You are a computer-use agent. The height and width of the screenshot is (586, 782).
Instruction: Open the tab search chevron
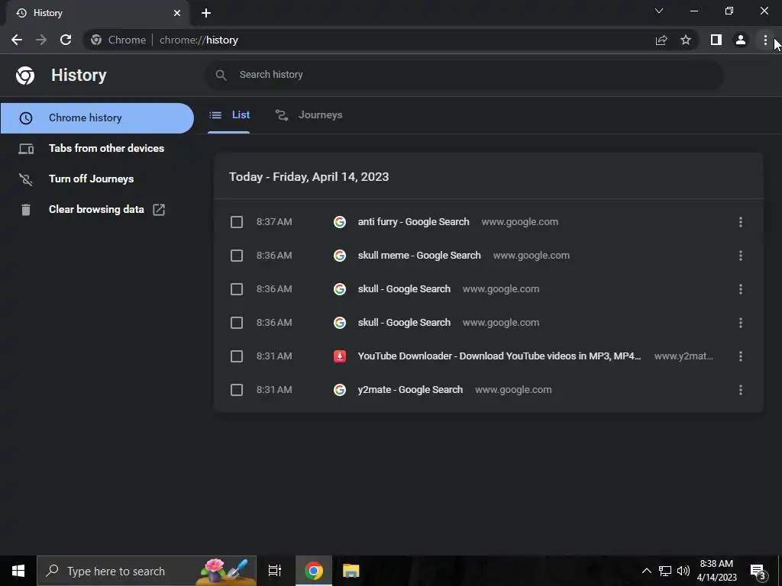click(x=659, y=11)
